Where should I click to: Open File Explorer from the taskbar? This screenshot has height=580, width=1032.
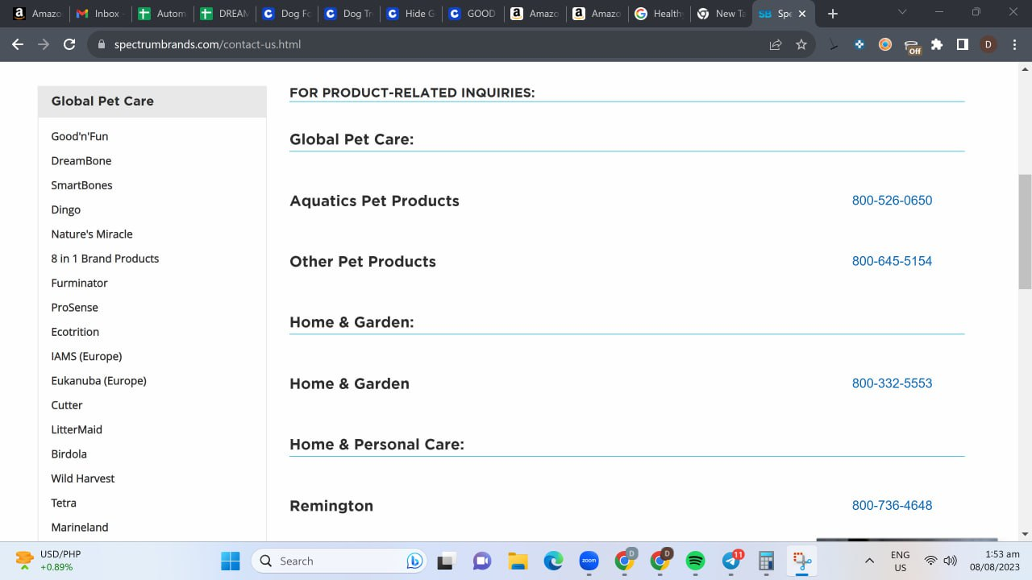pyautogui.click(x=518, y=561)
